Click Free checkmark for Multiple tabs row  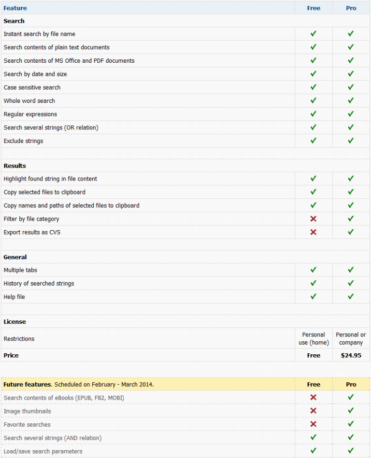(x=314, y=270)
